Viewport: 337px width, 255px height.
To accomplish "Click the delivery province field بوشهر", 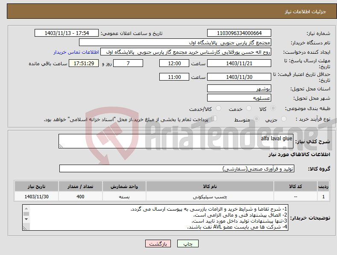I will [239, 88].
